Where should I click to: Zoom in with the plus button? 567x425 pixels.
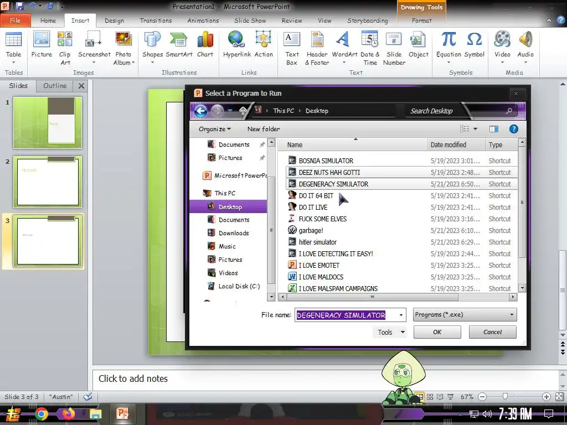click(547, 397)
